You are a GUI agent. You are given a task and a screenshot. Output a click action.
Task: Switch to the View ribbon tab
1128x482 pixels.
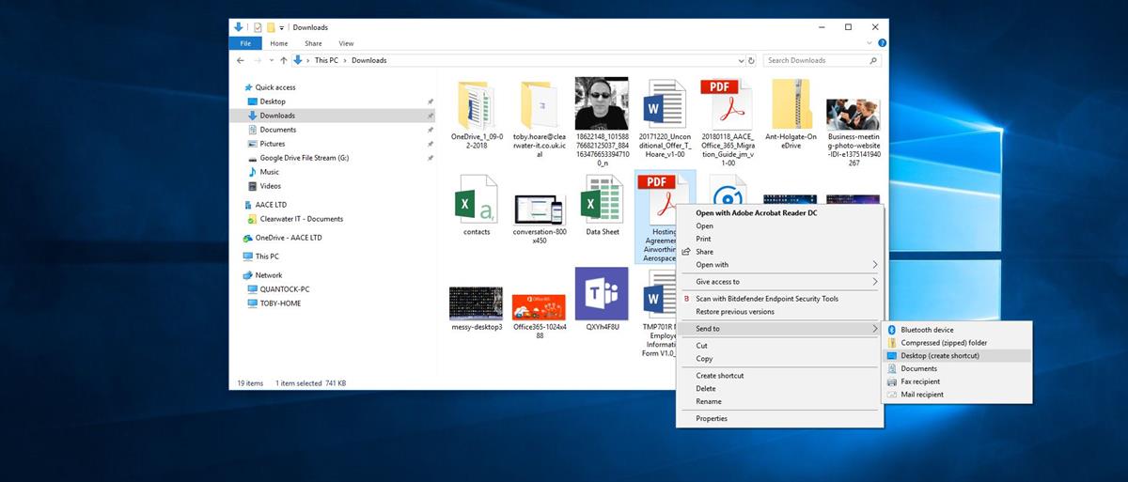tap(346, 43)
